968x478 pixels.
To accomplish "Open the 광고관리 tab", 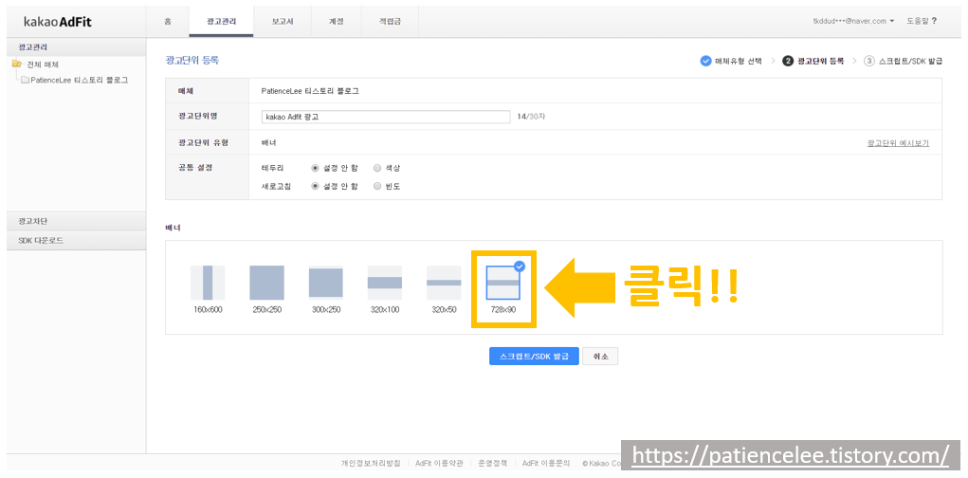I will coord(221,22).
